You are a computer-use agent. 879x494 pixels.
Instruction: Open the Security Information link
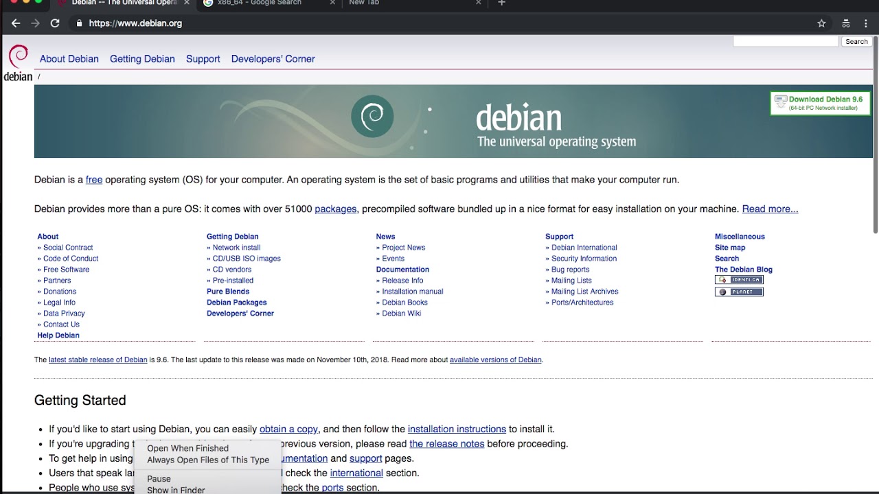[584, 259]
